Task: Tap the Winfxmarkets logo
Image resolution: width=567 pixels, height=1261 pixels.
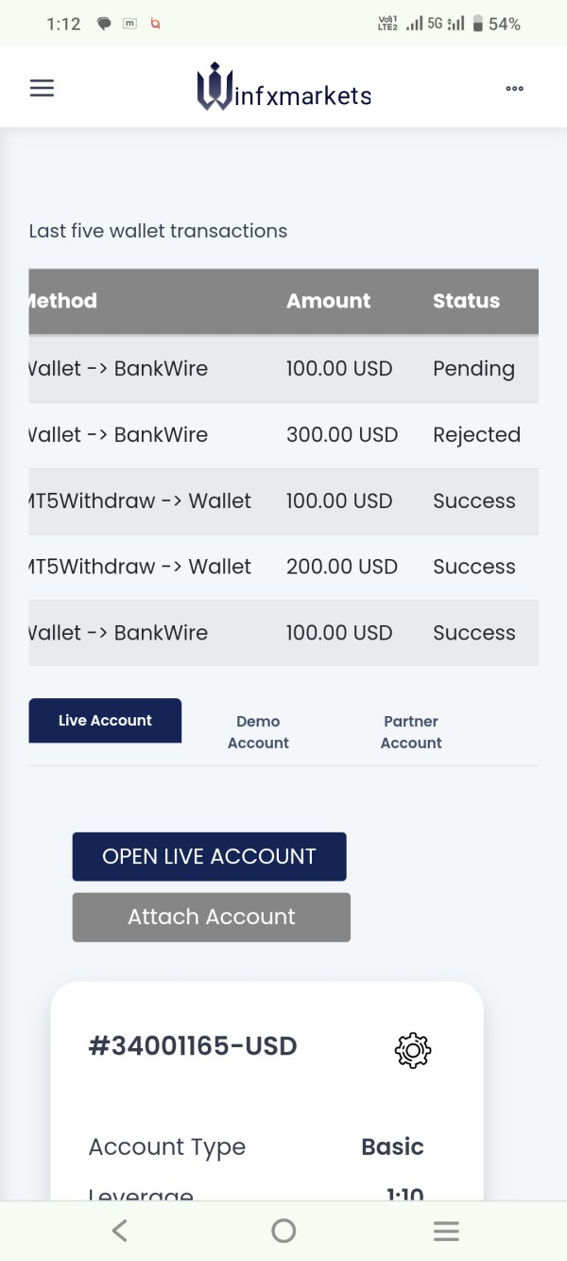Action: point(284,88)
